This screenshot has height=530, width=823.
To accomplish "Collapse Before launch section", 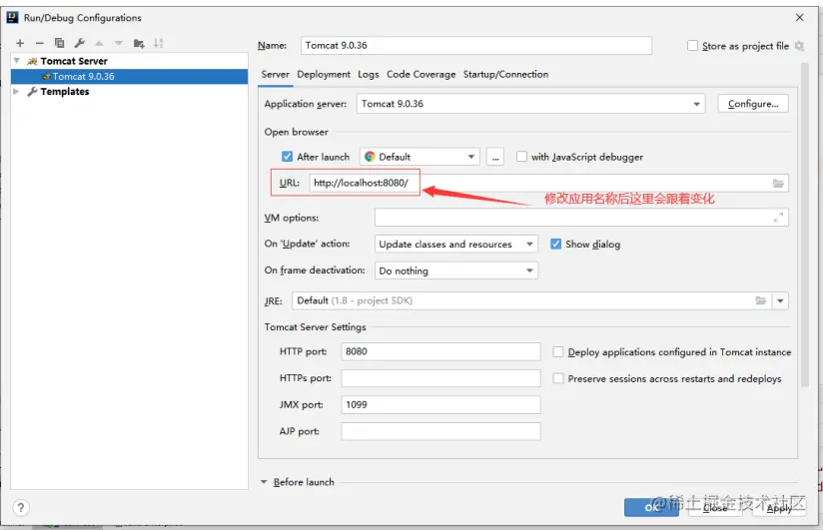I will coord(264,482).
